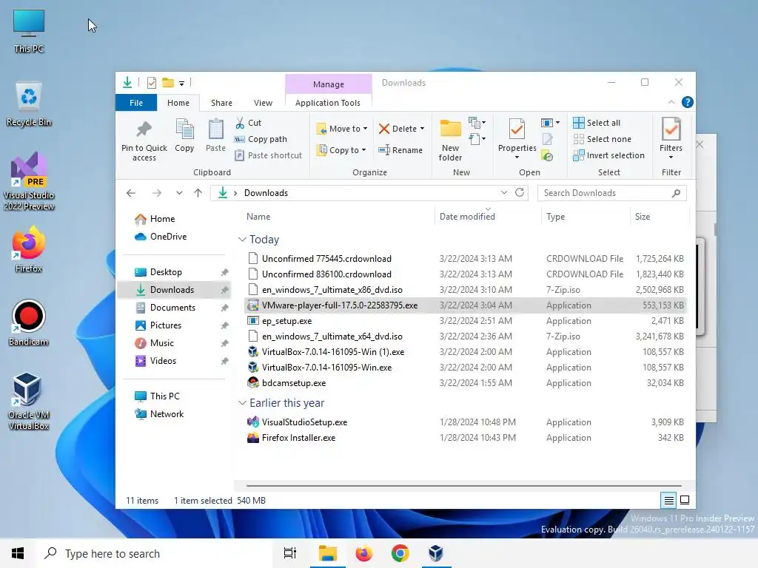
Task: Open the Recent locations dropdown arrow
Action: click(179, 193)
